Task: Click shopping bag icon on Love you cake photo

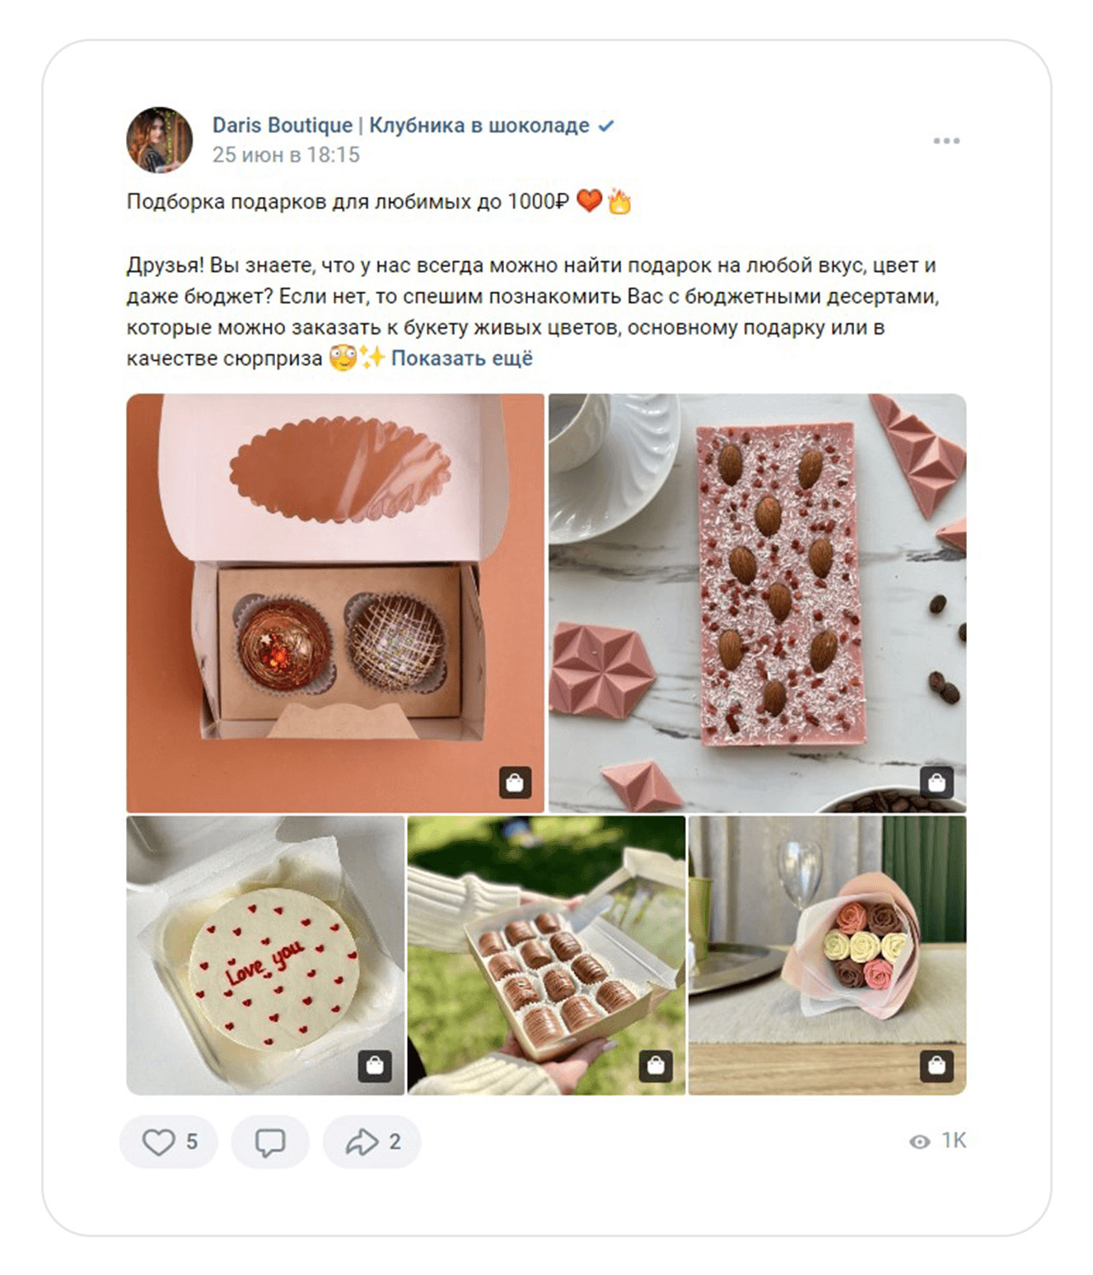Action: click(x=375, y=1066)
